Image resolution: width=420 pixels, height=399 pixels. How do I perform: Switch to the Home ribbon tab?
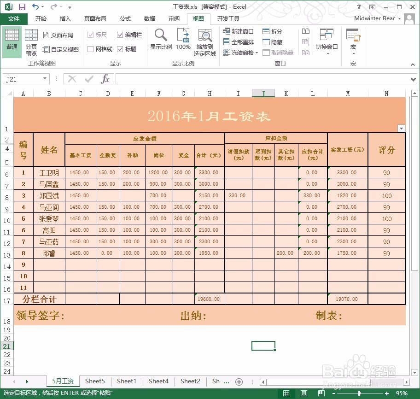pyautogui.click(x=41, y=19)
